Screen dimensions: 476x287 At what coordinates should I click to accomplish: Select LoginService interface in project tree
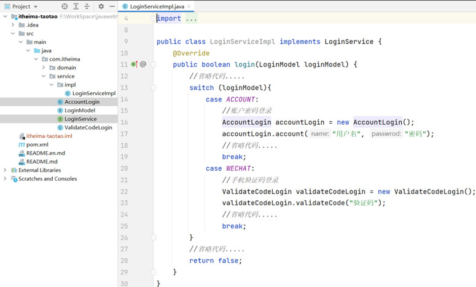pos(80,119)
